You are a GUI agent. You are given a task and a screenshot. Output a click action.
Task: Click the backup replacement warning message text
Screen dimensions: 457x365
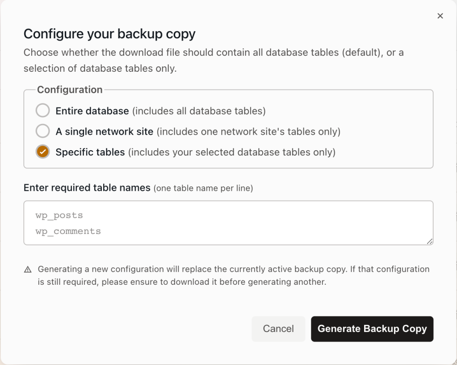233,275
